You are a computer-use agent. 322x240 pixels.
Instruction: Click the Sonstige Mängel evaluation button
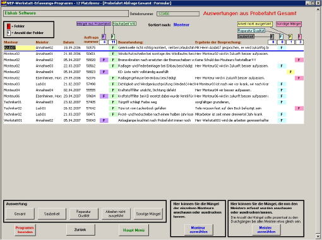(x=148, y=214)
